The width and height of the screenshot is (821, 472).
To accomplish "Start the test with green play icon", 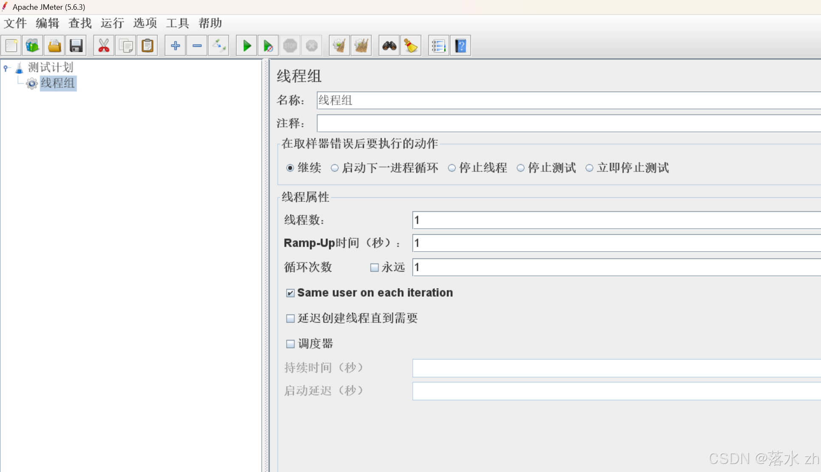I will coord(247,45).
